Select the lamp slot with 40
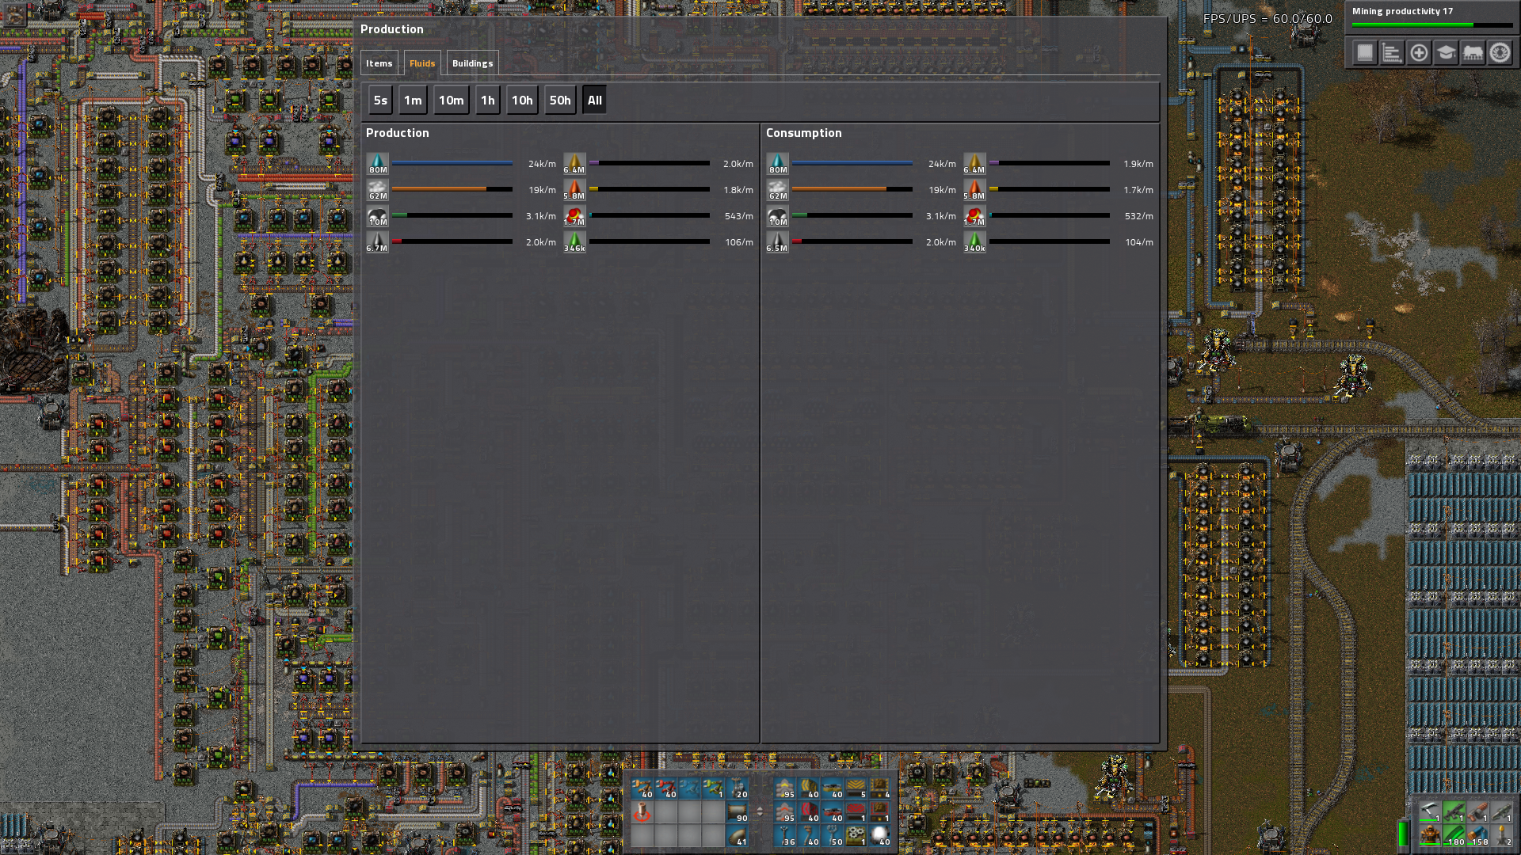This screenshot has height=855, width=1521. (880, 836)
